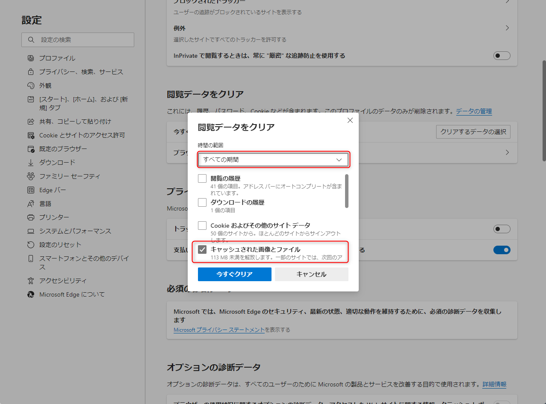The height and width of the screenshot is (404, 546).
Task: Uncheck キャッシュされた画像とファイル checkbox
Action: (x=202, y=250)
